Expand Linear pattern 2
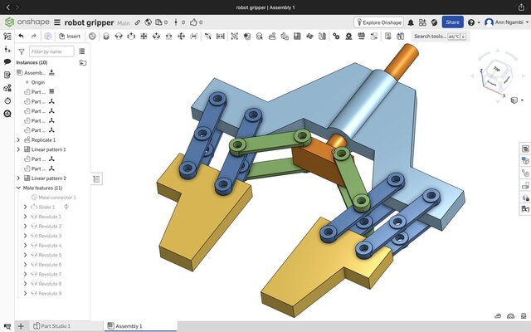This screenshot has height=332, width=531. [18, 178]
